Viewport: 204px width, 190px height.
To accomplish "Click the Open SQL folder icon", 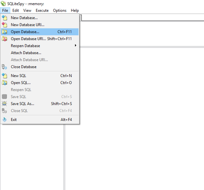I will [x=4, y=83].
